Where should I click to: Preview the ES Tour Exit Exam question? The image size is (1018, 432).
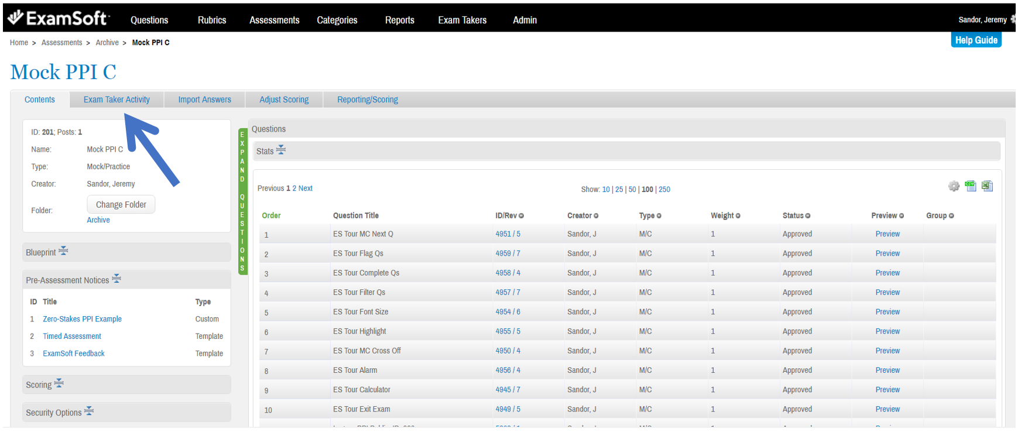pos(887,409)
